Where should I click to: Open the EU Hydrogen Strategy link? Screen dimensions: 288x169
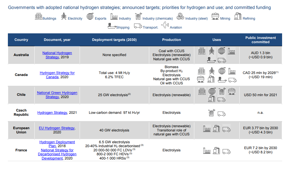pyautogui.click(x=57, y=128)
